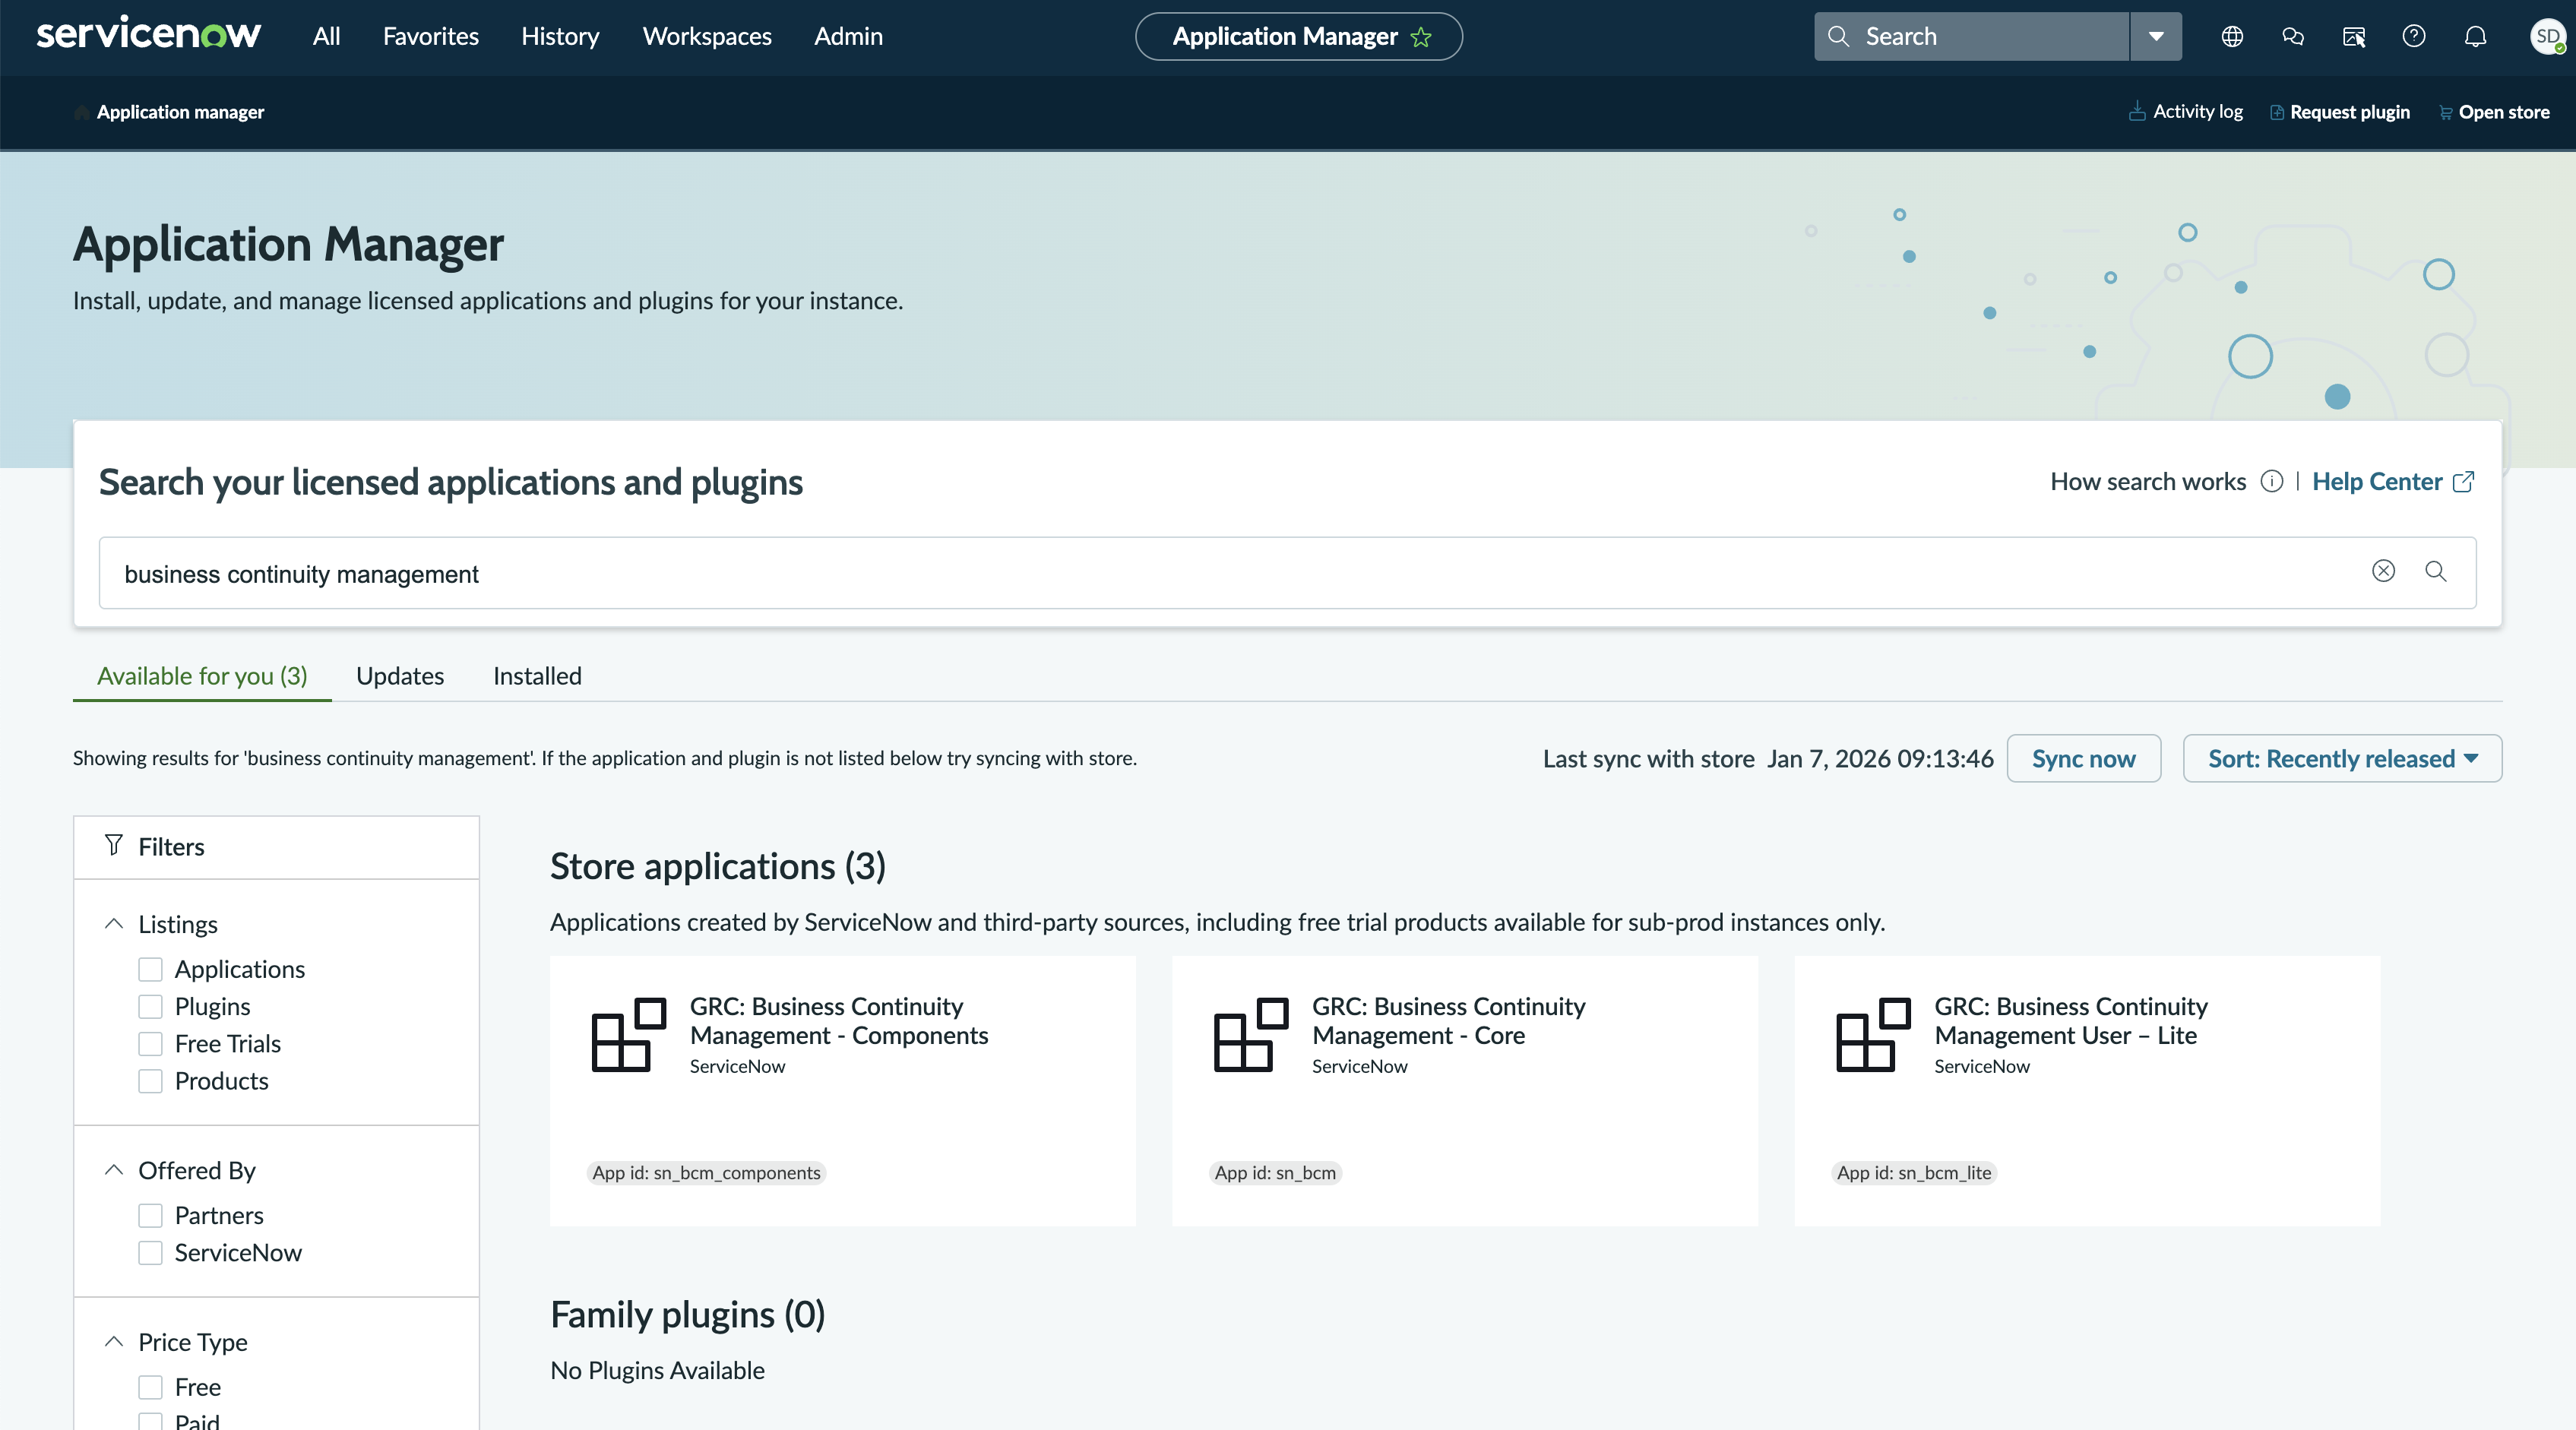The width and height of the screenshot is (2576, 1430).
Task: Click the App id: sn_bcm tag
Action: click(x=1275, y=1172)
